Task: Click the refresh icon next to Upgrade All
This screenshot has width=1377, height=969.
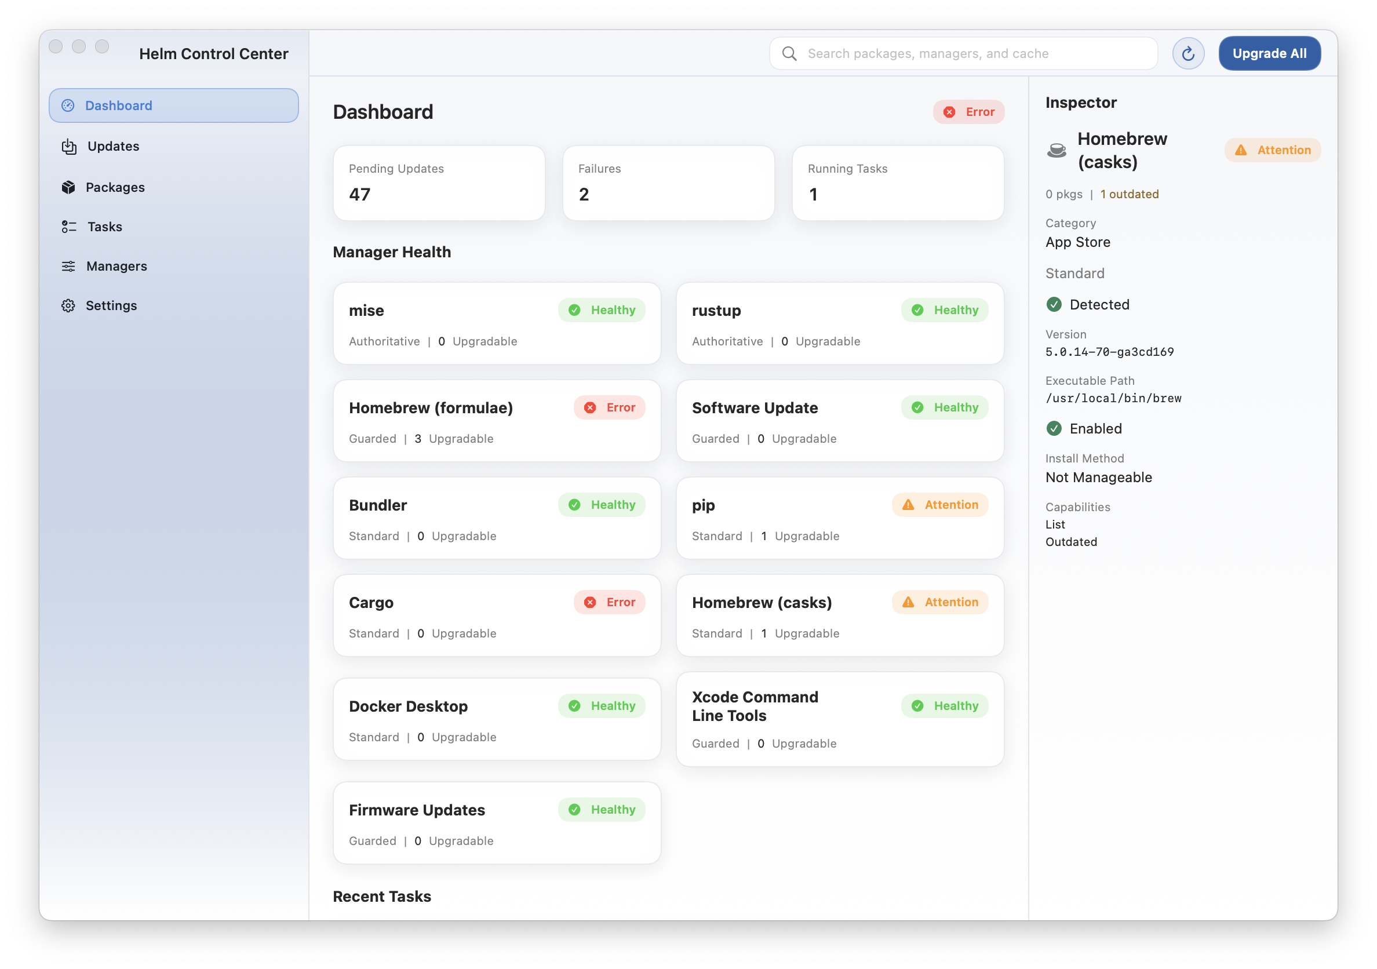Action: tap(1188, 53)
